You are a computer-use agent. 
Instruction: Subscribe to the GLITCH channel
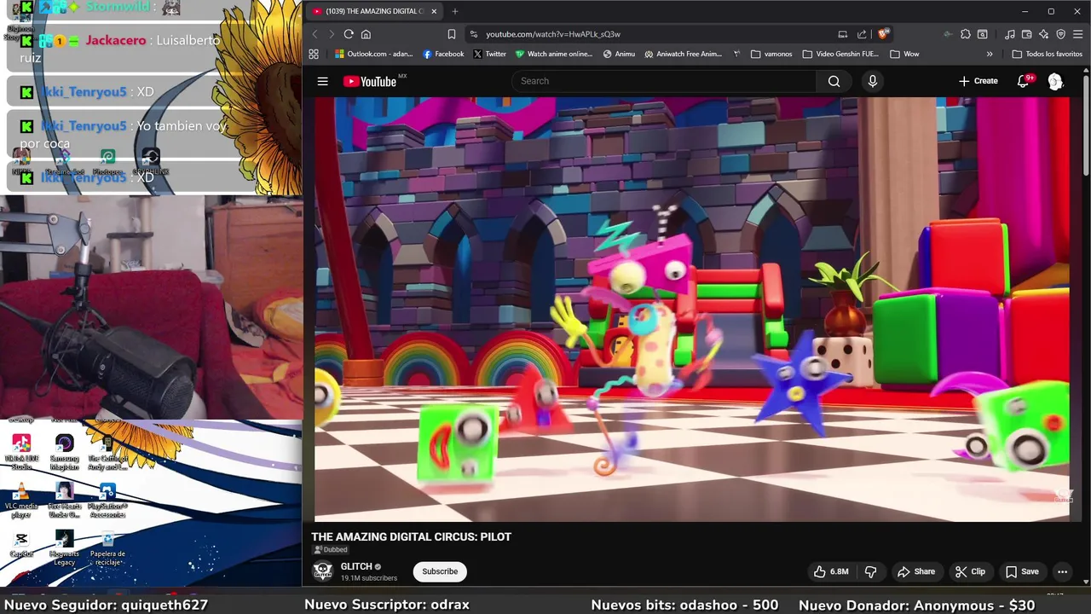pos(440,571)
